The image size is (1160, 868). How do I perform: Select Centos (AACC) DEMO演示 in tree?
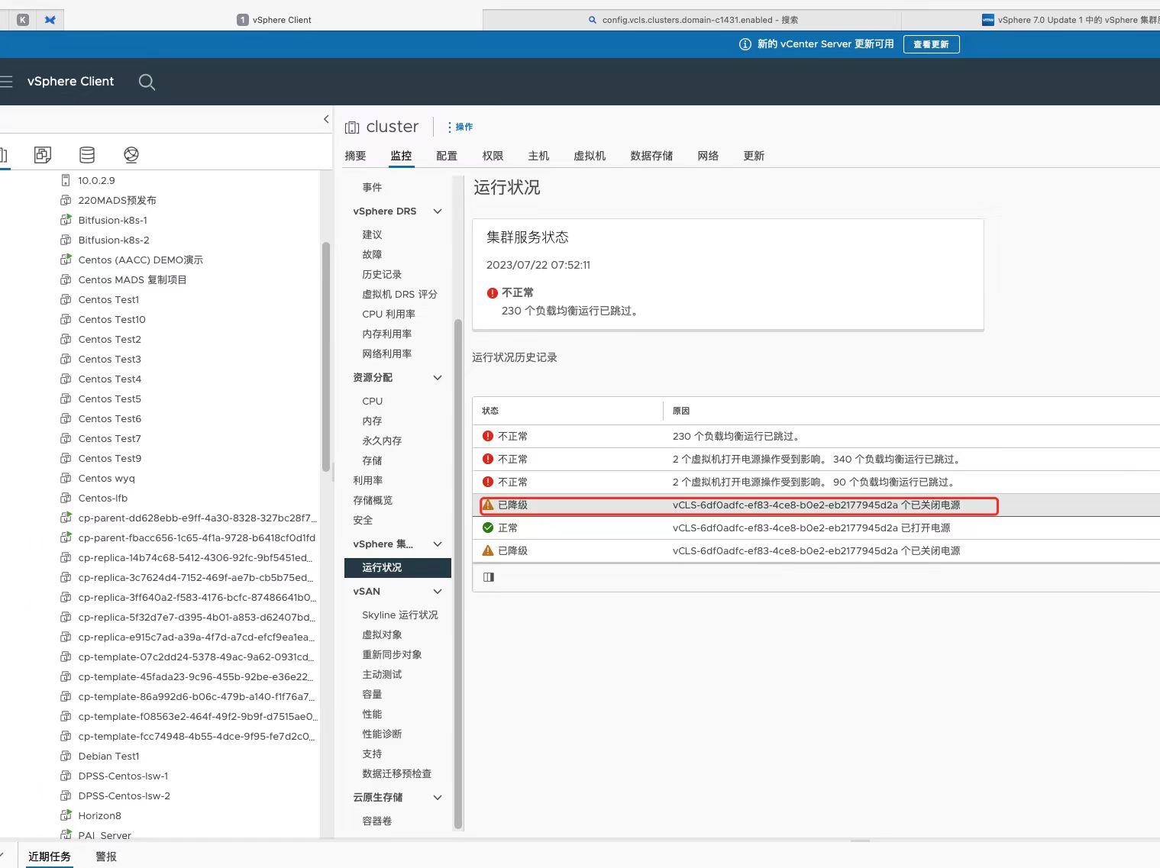pyautogui.click(x=141, y=260)
